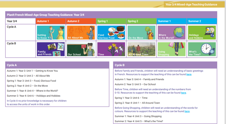
Task: Follow the 'here' link for basic greetings resources
Action: (189, 74)
